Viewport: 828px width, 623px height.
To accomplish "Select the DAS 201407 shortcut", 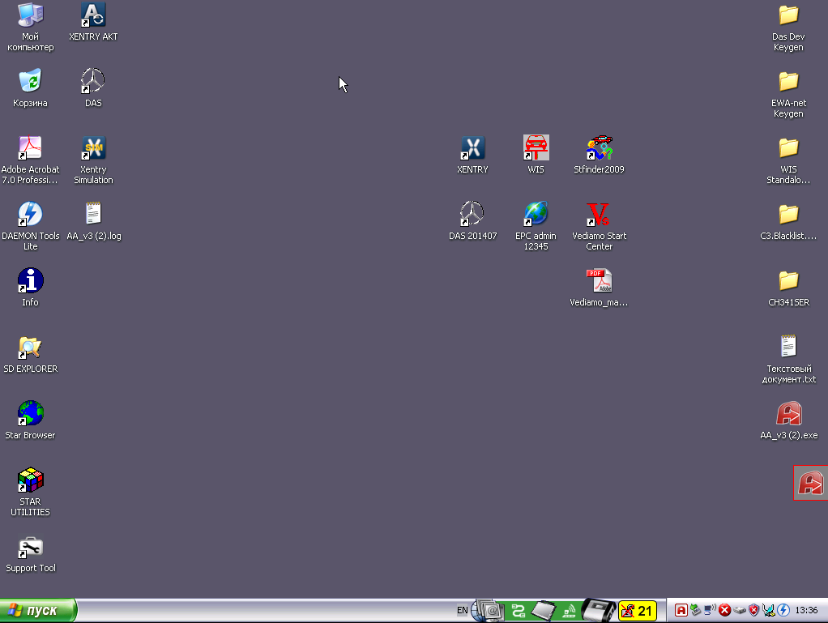I will tap(472, 220).
